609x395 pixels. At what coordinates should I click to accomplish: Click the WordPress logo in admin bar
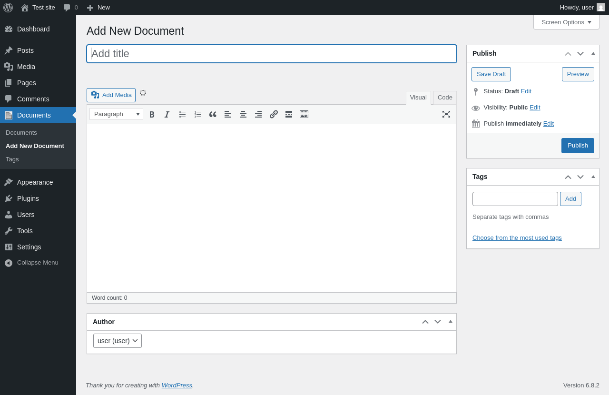tap(8, 8)
